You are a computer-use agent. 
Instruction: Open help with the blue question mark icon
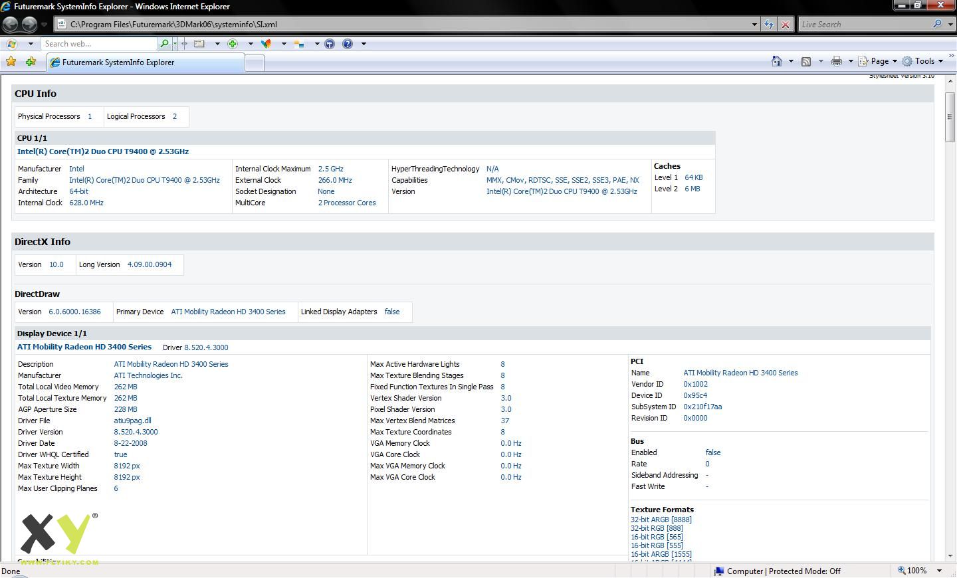tap(348, 44)
